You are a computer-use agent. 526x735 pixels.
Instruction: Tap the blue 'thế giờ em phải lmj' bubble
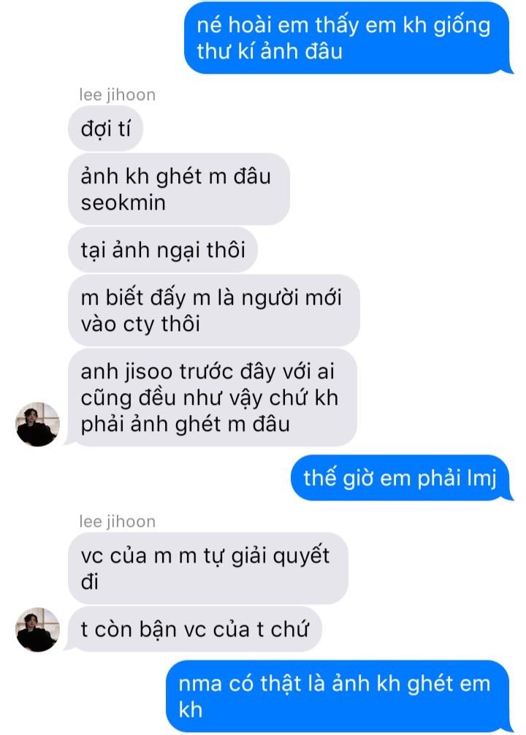400,478
